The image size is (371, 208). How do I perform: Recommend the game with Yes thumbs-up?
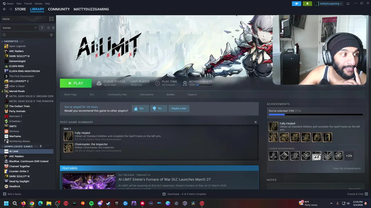[x=140, y=108]
